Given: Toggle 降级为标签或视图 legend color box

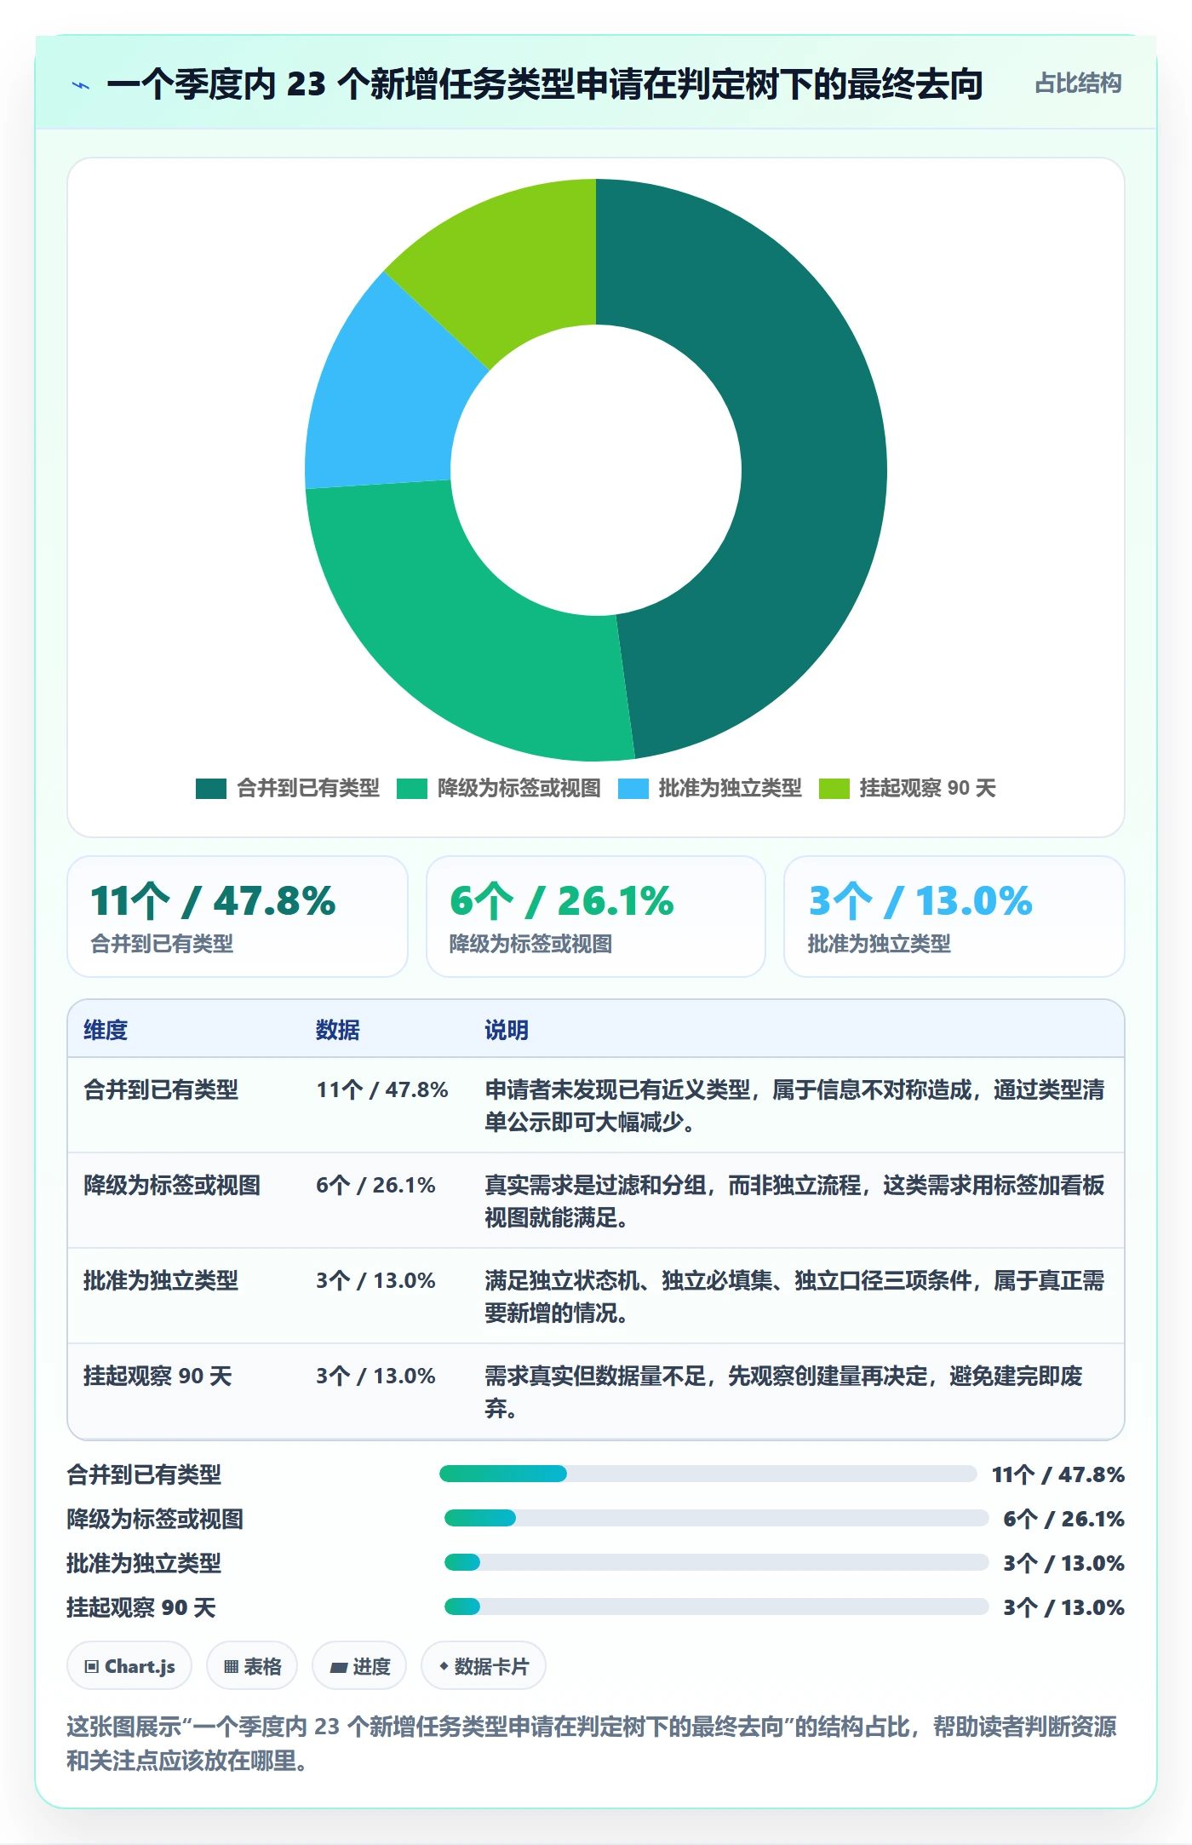Looking at the screenshot, I should (x=412, y=789).
